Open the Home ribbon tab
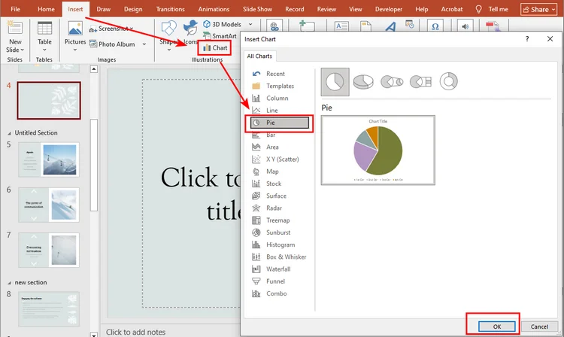The width and height of the screenshot is (564, 337). (46, 9)
